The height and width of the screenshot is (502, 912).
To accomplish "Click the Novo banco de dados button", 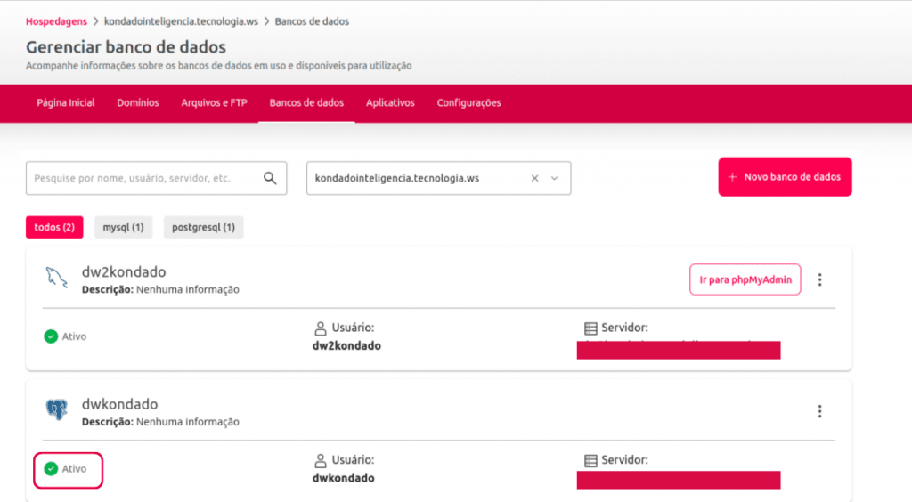I will point(785,177).
